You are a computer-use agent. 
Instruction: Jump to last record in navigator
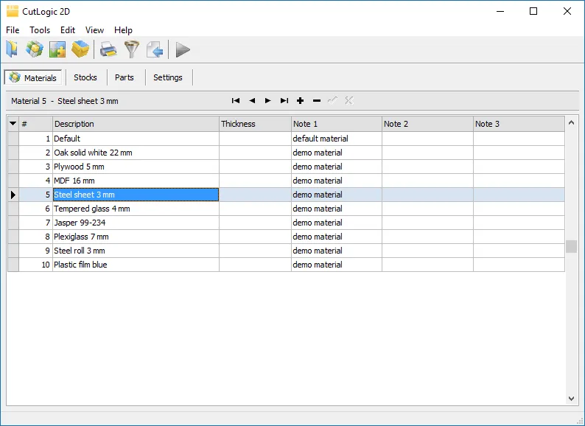[x=284, y=101]
